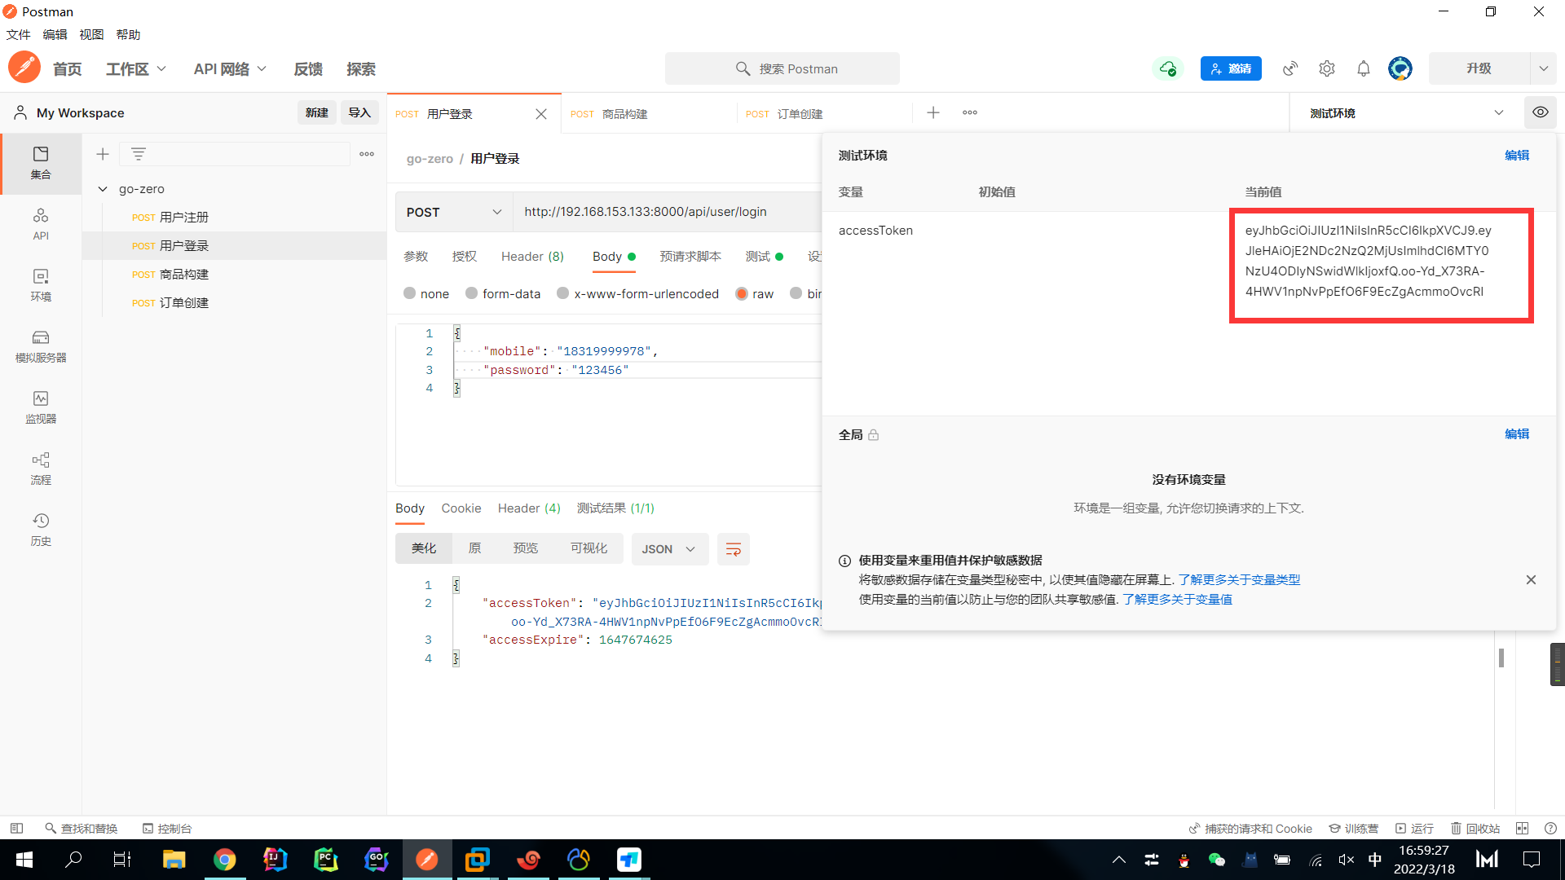This screenshot has height=880, width=1565.
Task: Click the notifications bell icon
Action: click(1364, 69)
